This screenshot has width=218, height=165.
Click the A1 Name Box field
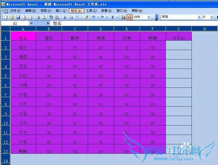15,24
